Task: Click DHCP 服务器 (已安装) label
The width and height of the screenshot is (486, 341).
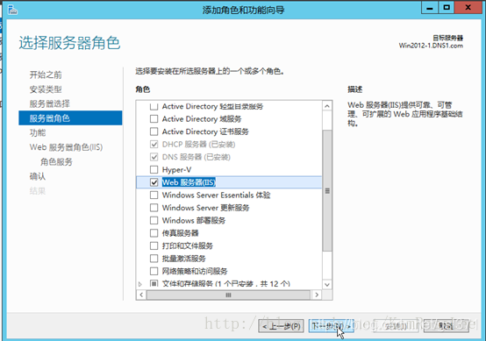Action: click(x=198, y=145)
